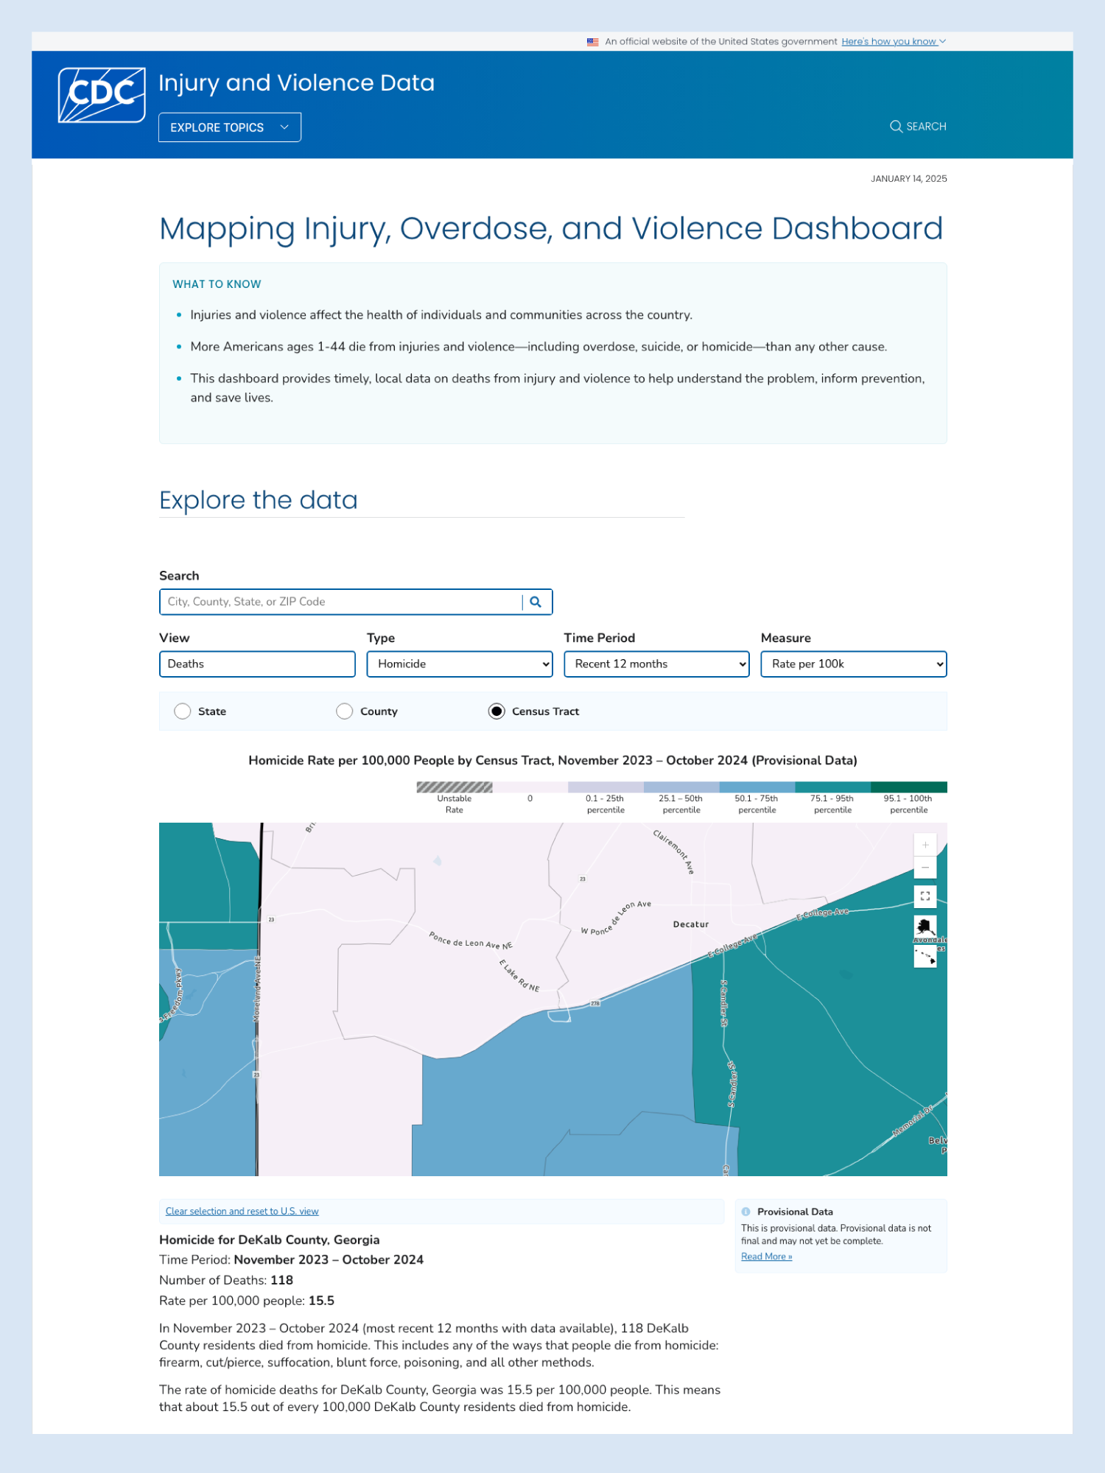
Task: Click the Unstable Rate hatched legend swatch
Action: tap(455, 787)
